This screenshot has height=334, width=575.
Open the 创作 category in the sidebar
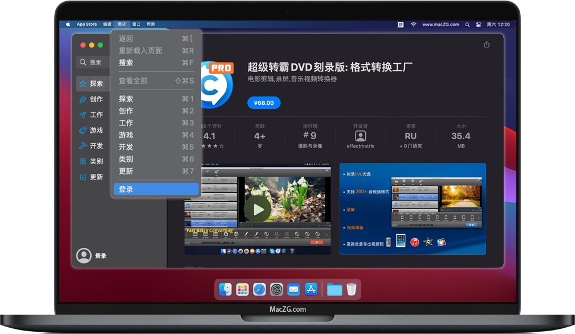tap(95, 99)
